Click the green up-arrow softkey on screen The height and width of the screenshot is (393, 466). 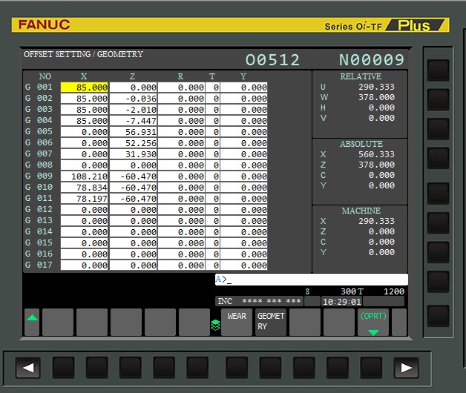coord(32,322)
